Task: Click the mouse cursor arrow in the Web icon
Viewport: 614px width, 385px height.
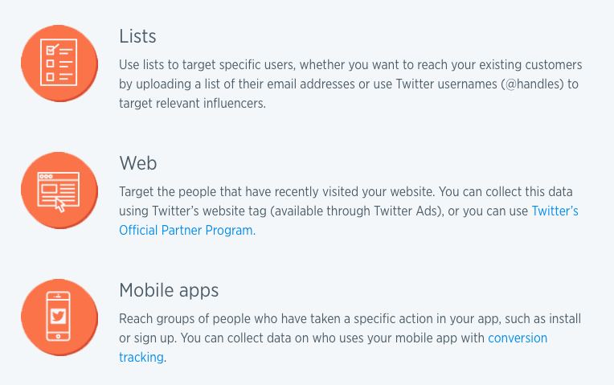Action: click(x=60, y=205)
